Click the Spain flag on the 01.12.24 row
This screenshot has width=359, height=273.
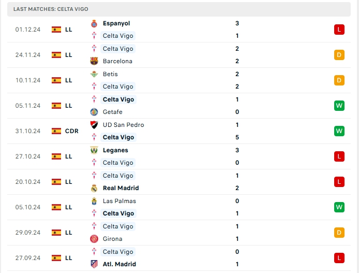point(56,30)
